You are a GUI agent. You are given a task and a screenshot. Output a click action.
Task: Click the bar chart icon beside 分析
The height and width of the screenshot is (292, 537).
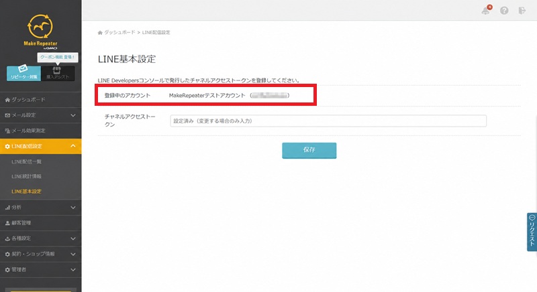[7, 208]
